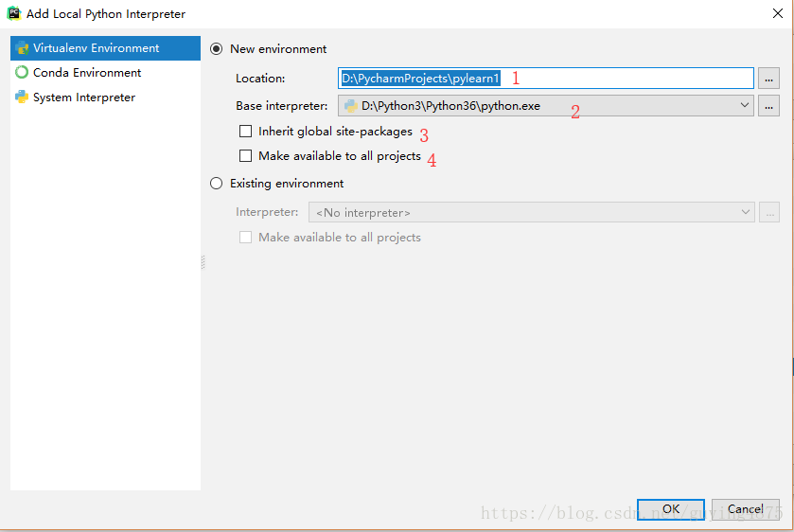
Task: Open the browse button next to Base interpreter
Action: pos(768,106)
